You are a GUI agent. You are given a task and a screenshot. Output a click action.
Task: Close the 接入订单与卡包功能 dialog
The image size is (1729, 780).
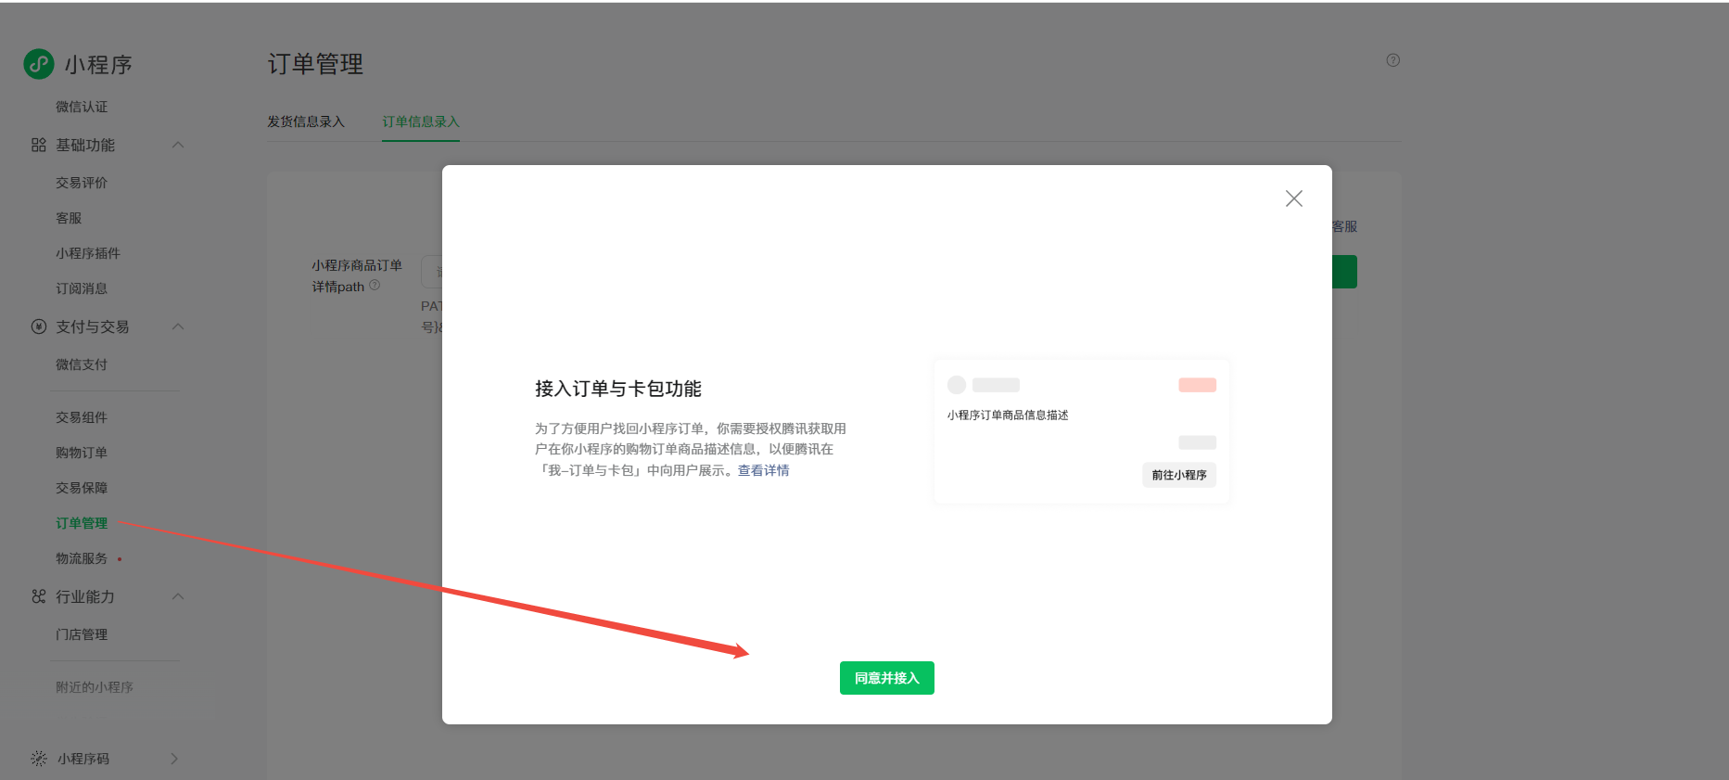tap(1294, 198)
